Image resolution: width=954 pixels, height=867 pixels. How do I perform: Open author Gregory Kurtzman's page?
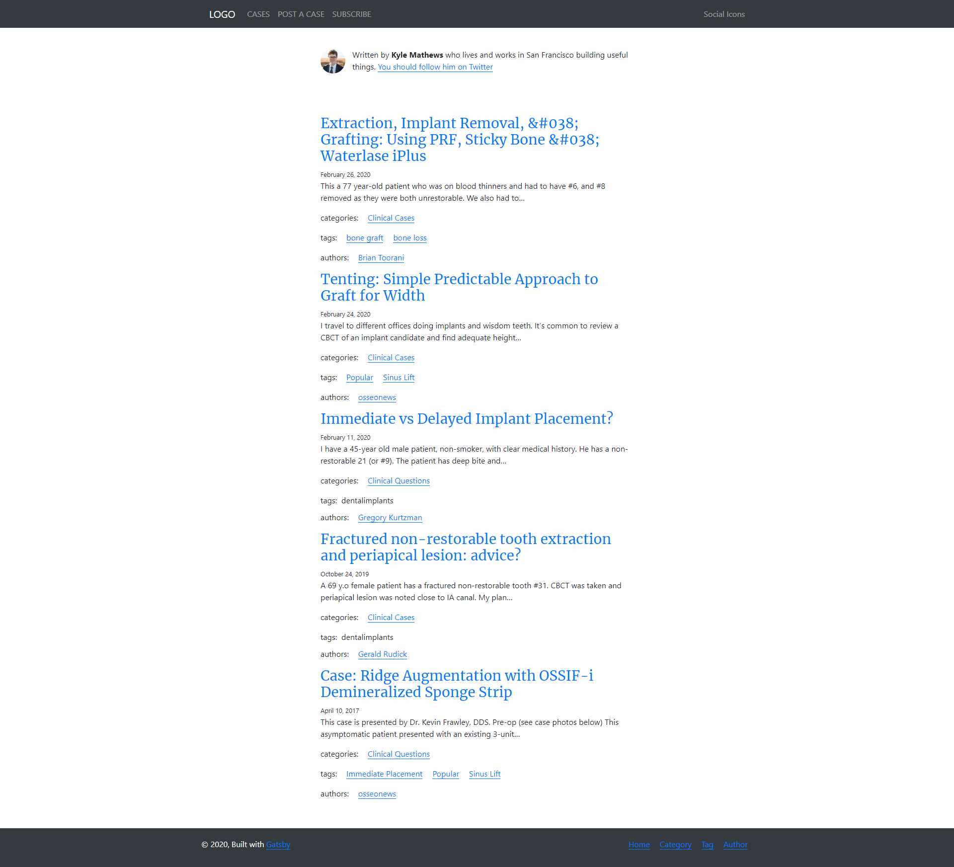pos(390,518)
